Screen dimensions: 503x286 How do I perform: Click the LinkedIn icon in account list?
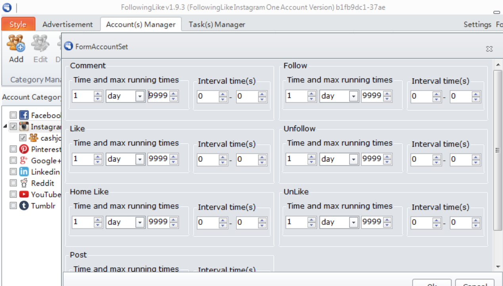[24, 172]
